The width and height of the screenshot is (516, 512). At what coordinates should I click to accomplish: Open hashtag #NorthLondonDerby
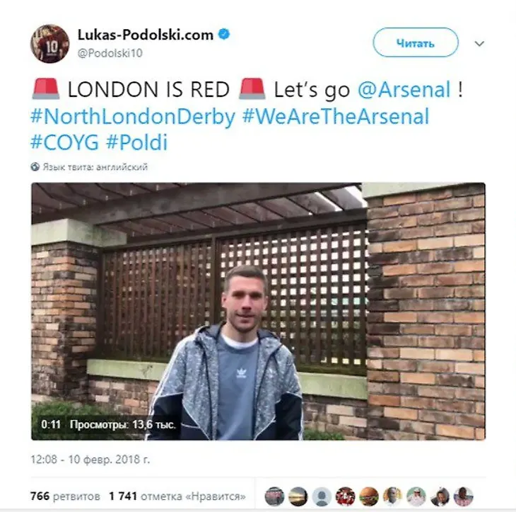tap(134, 116)
